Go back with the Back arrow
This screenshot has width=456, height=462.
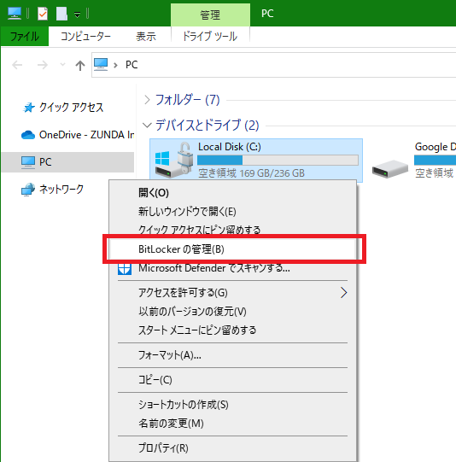coord(17,65)
